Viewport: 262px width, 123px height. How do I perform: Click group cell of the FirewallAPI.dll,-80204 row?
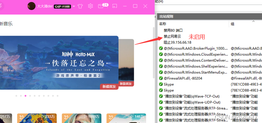[x=246, y=78]
